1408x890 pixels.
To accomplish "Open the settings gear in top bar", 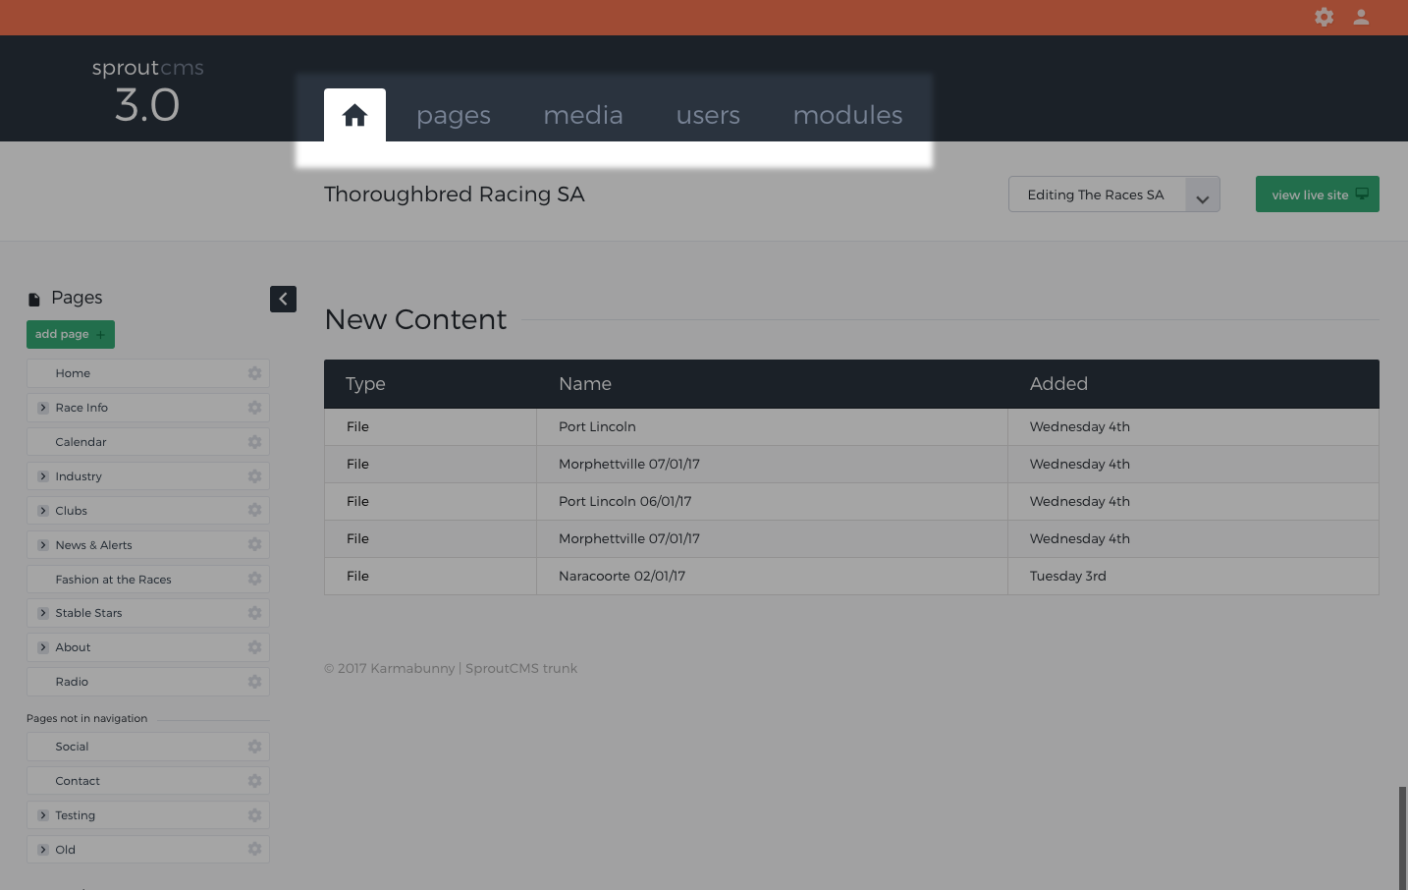I will tap(1324, 17).
